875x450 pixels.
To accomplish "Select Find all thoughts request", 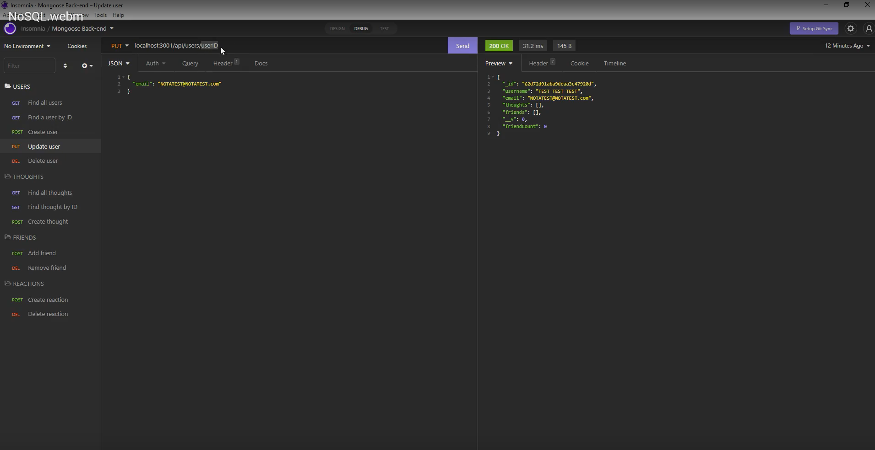I will click(x=50, y=193).
